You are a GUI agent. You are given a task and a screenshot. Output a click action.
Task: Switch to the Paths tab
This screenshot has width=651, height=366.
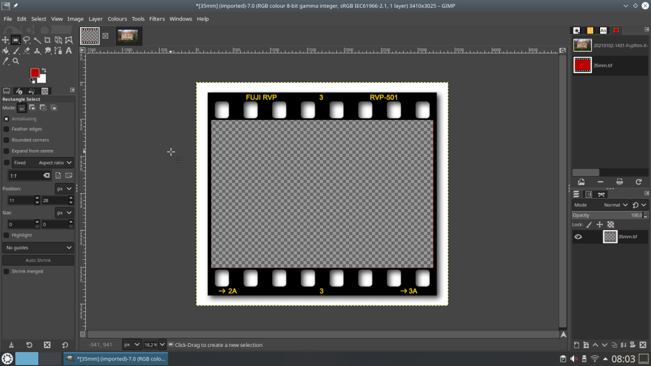pos(601,194)
